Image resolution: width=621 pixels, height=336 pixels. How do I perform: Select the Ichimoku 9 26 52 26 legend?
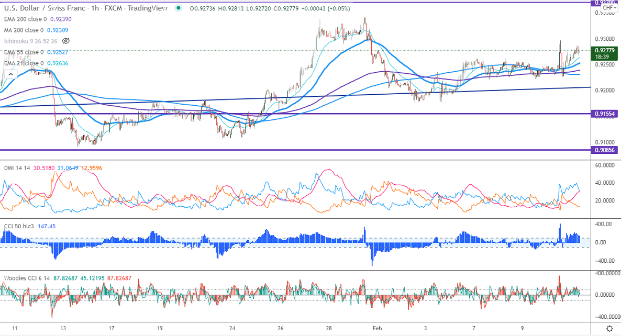point(31,41)
